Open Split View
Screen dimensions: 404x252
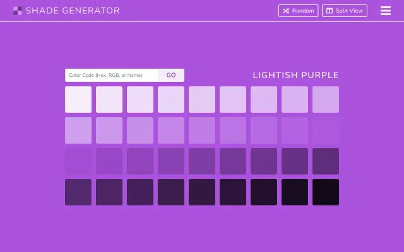click(x=345, y=11)
